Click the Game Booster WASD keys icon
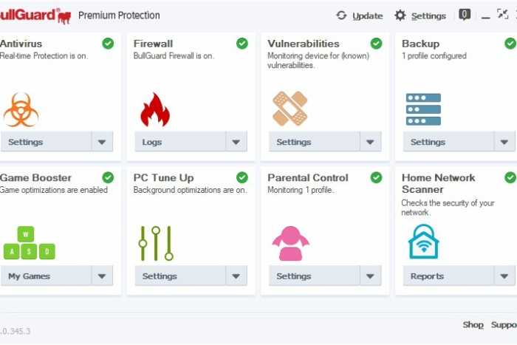 pyautogui.click(x=29, y=244)
